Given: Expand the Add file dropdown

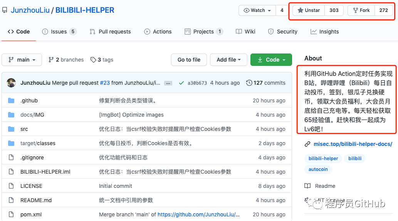Looking at the screenshot, I should (x=228, y=60).
